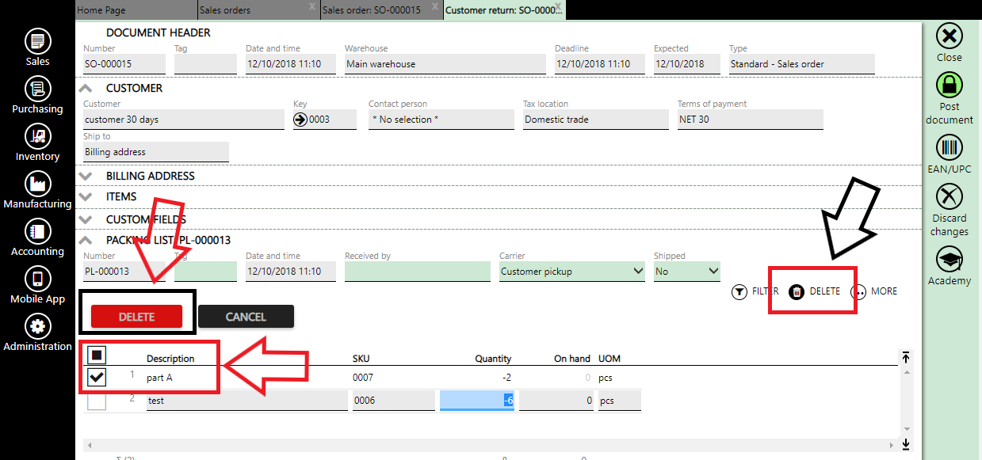Click the horizontal scrollbar under item list
The width and height of the screenshot is (982, 460).
pos(492,445)
